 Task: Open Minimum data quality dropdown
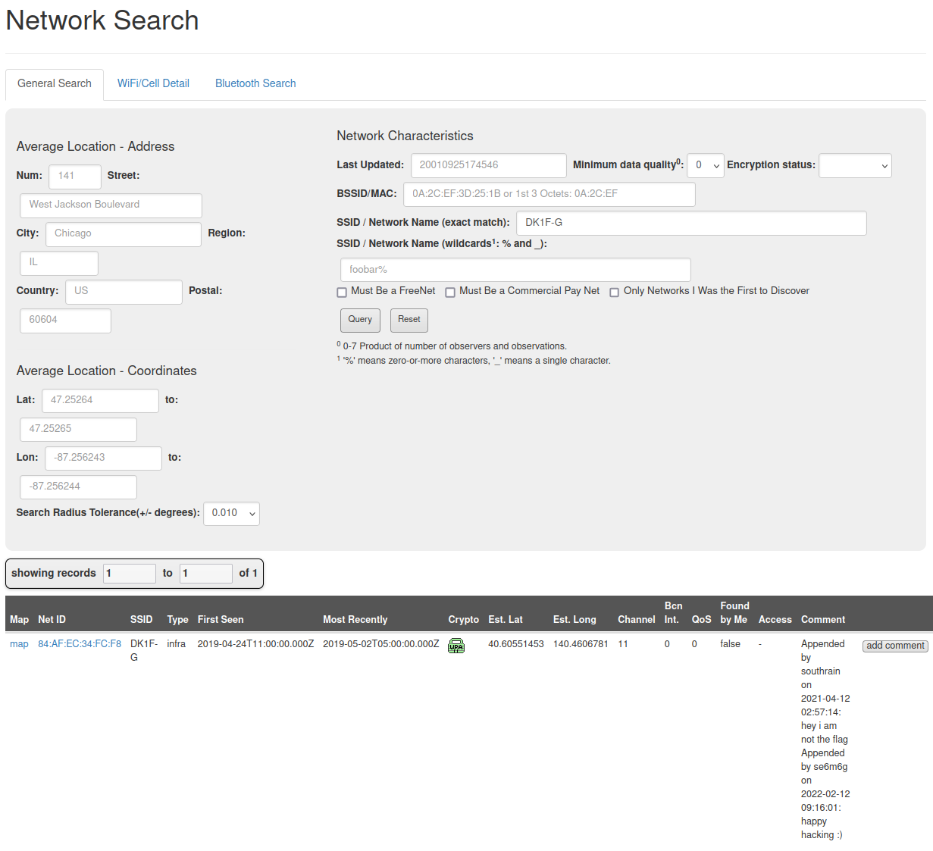[x=706, y=165]
